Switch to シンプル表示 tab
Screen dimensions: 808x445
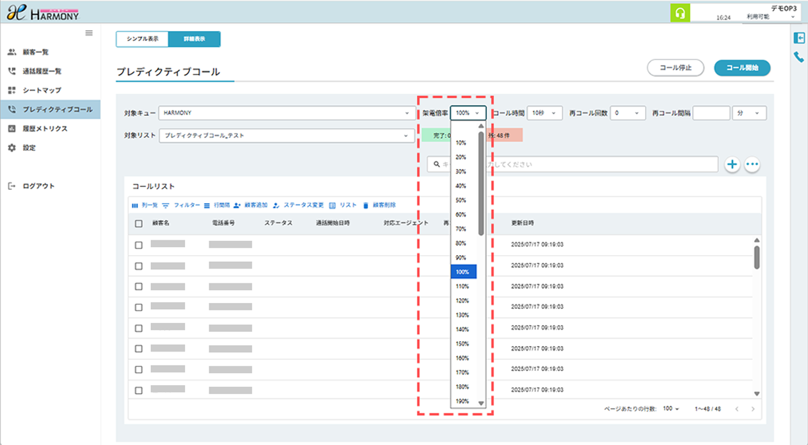[142, 39]
